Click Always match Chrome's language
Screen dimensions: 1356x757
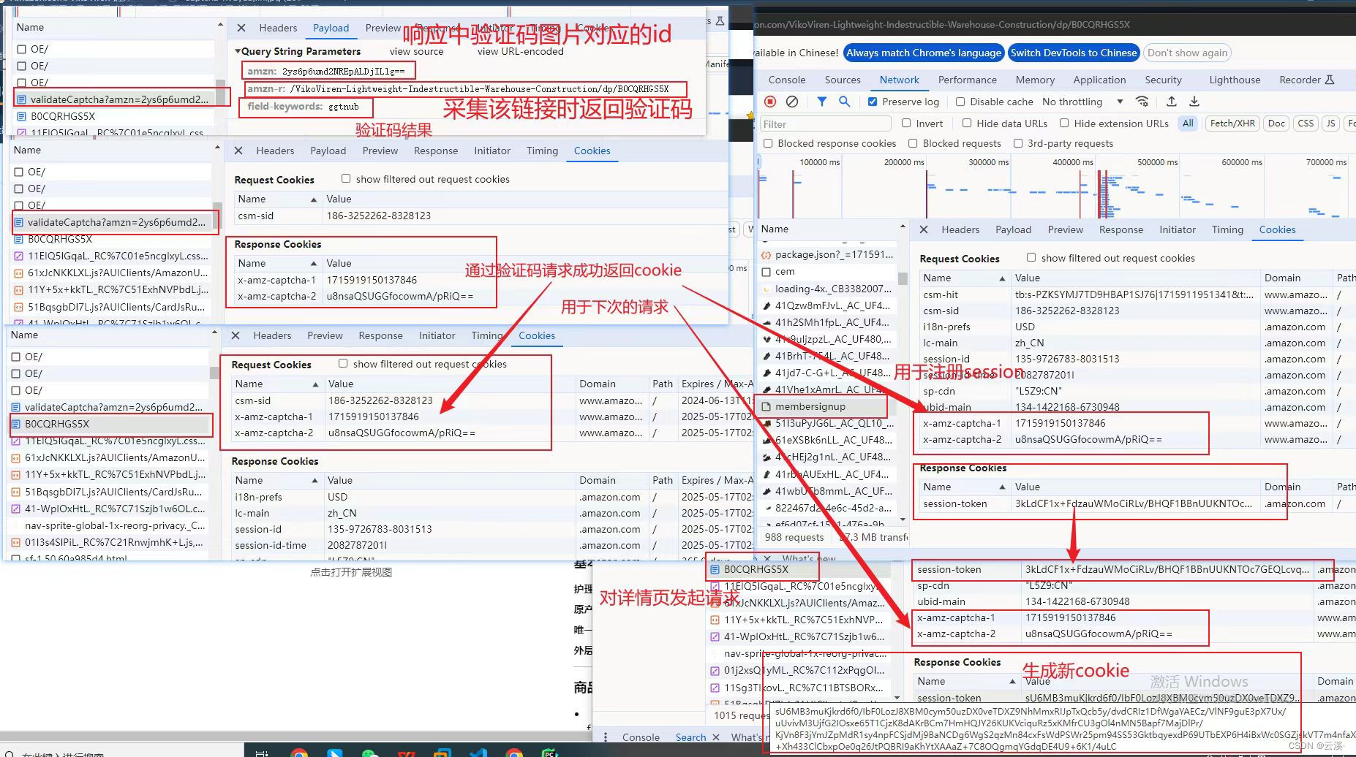point(924,53)
